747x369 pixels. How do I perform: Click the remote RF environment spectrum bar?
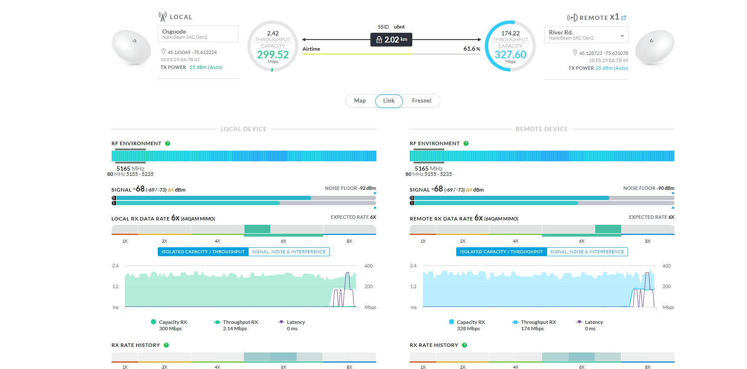click(x=542, y=156)
